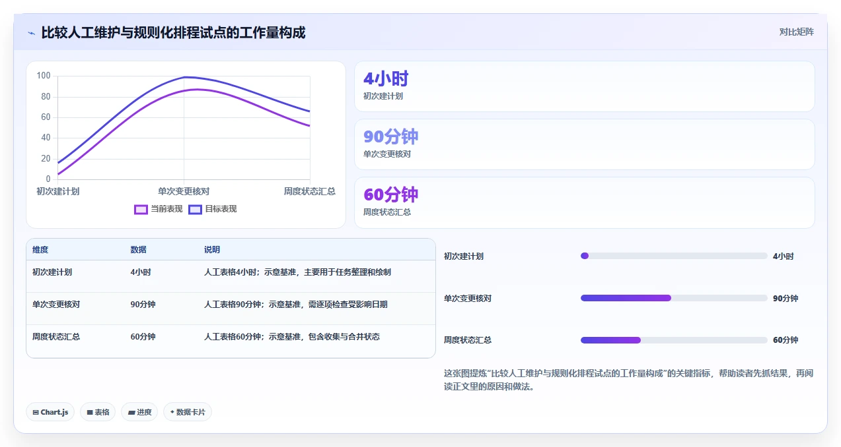Select the 90分钟 单次变更核对 card
Screen dimensions: 841x447
pyautogui.click(x=585, y=144)
